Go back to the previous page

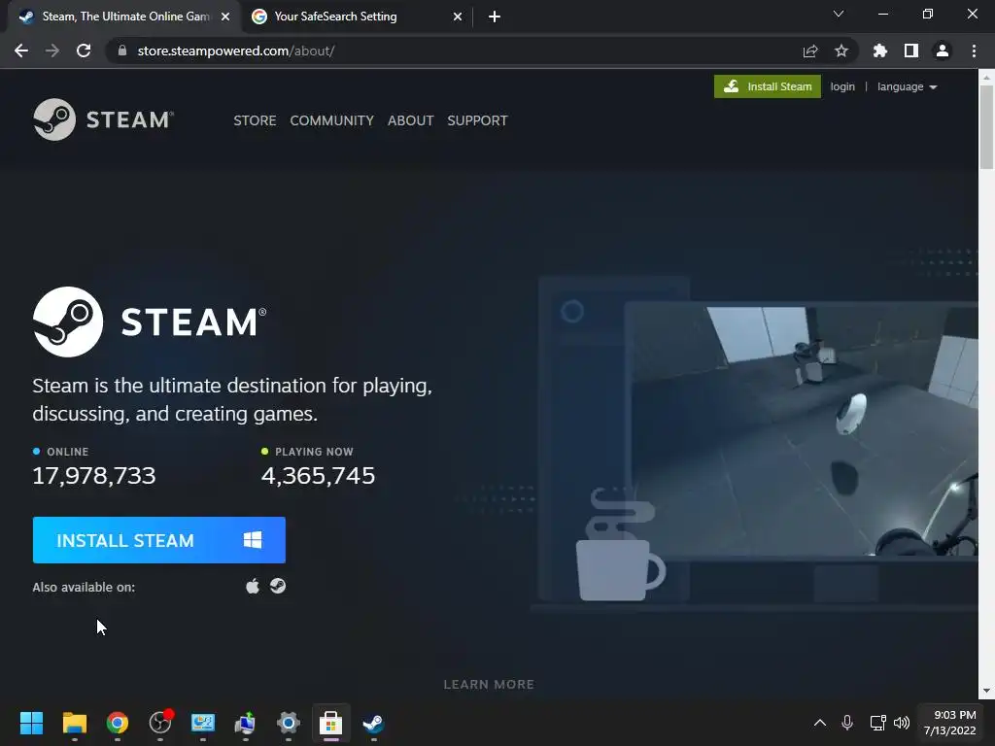tap(21, 51)
